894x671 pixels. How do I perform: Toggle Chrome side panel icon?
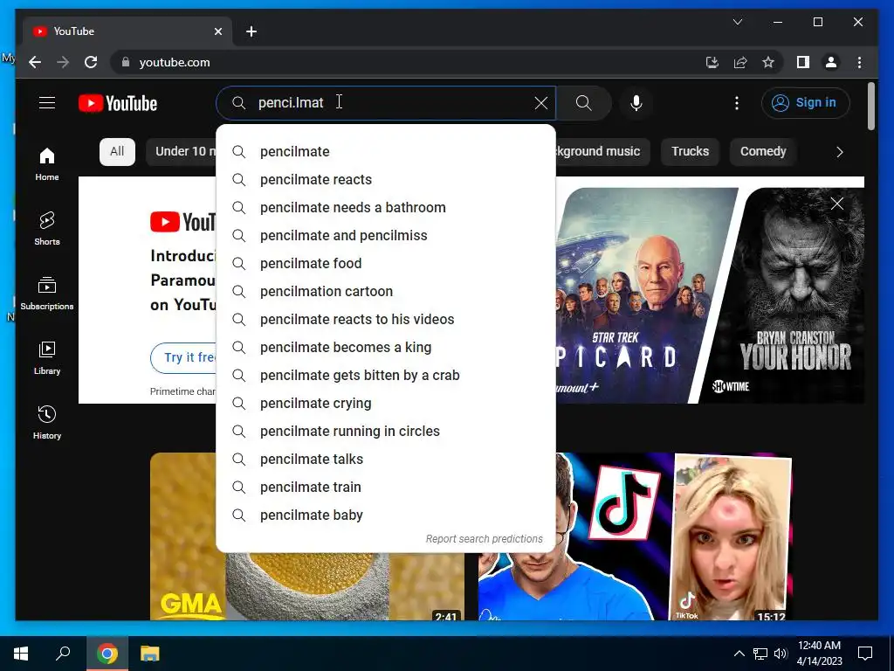(x=803, y=62)
